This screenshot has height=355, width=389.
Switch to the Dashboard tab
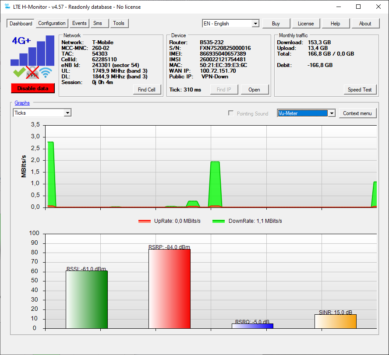click(x=21, y=24)
